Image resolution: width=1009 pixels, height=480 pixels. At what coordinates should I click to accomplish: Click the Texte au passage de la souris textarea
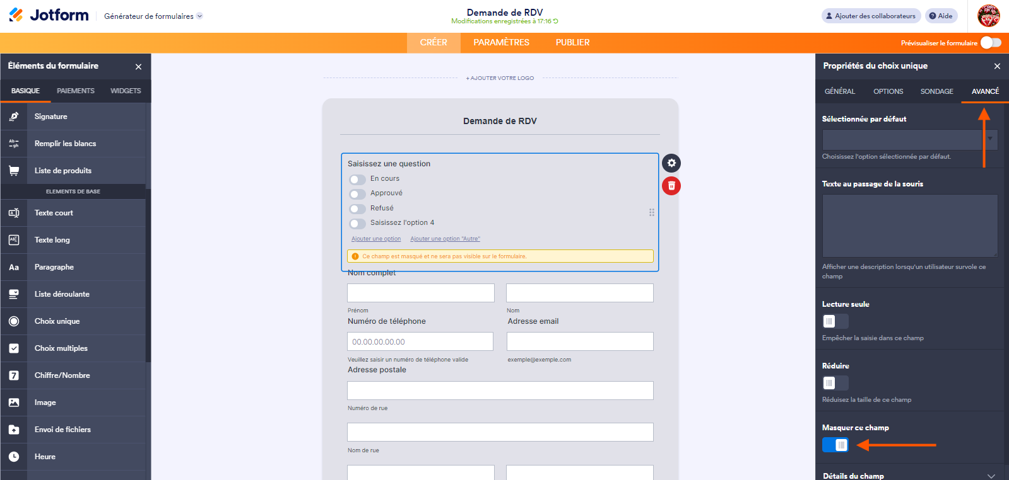pos(909,226)
